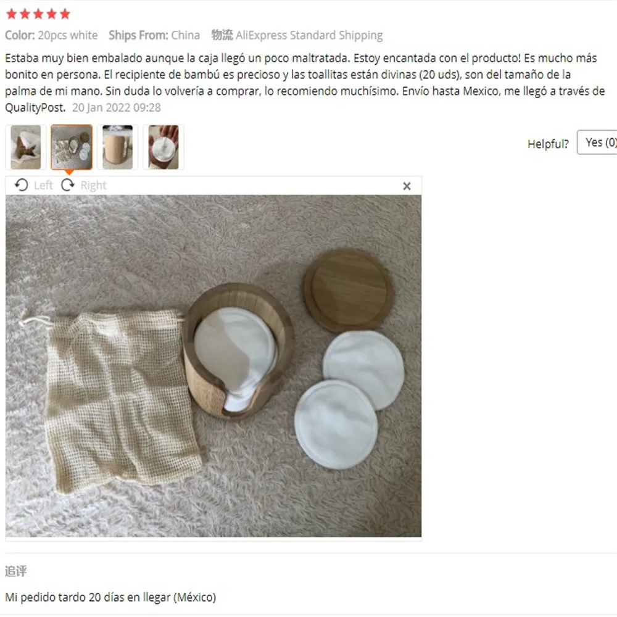Click the middle red rating star

click(x=38, y=14)
